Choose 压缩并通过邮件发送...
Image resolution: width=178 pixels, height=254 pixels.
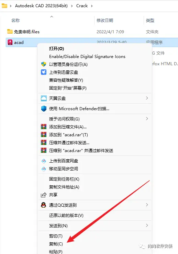tap(69, 142)
